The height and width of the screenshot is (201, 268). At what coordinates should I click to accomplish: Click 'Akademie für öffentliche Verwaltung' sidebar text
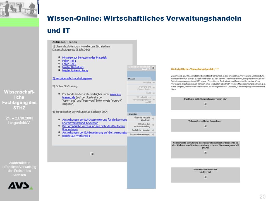(x=19, y=169)
